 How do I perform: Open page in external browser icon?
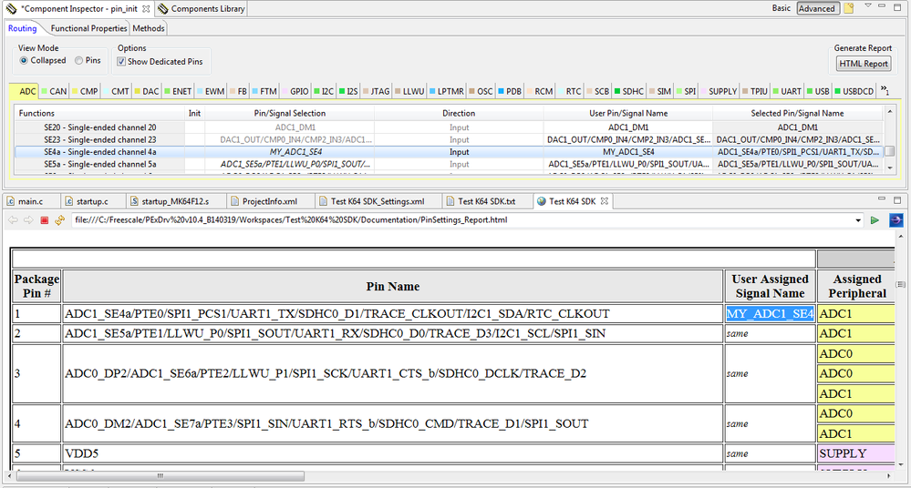[895, 220]
